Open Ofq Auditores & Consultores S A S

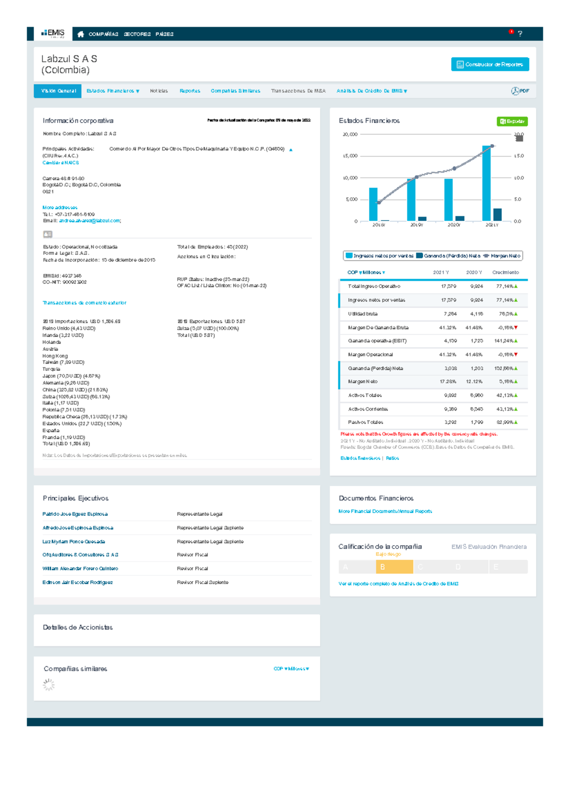click(x=80, y=555)
